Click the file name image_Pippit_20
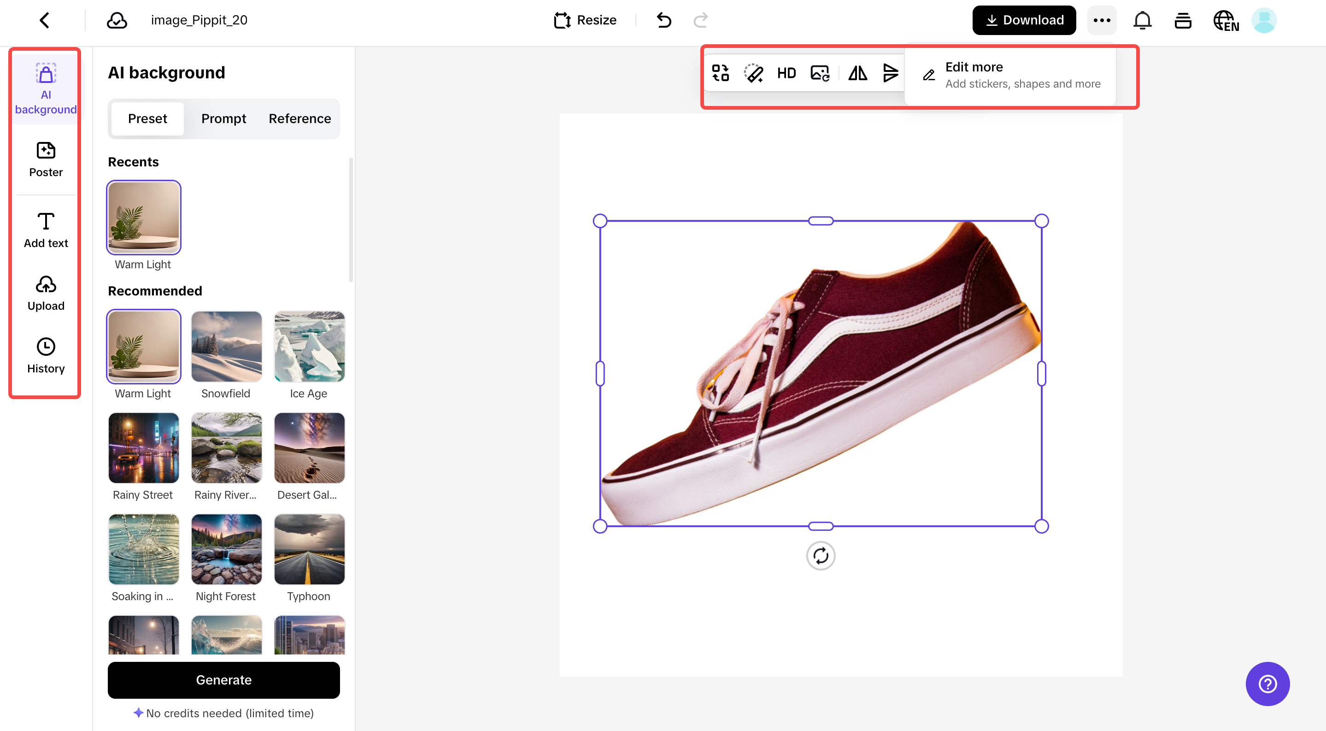The width and height of the screenshot is (1326, 731). click(199, 20)
